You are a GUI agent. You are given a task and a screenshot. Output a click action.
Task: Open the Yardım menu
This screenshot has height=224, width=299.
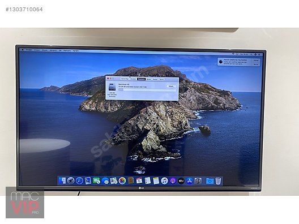(76, 51)
